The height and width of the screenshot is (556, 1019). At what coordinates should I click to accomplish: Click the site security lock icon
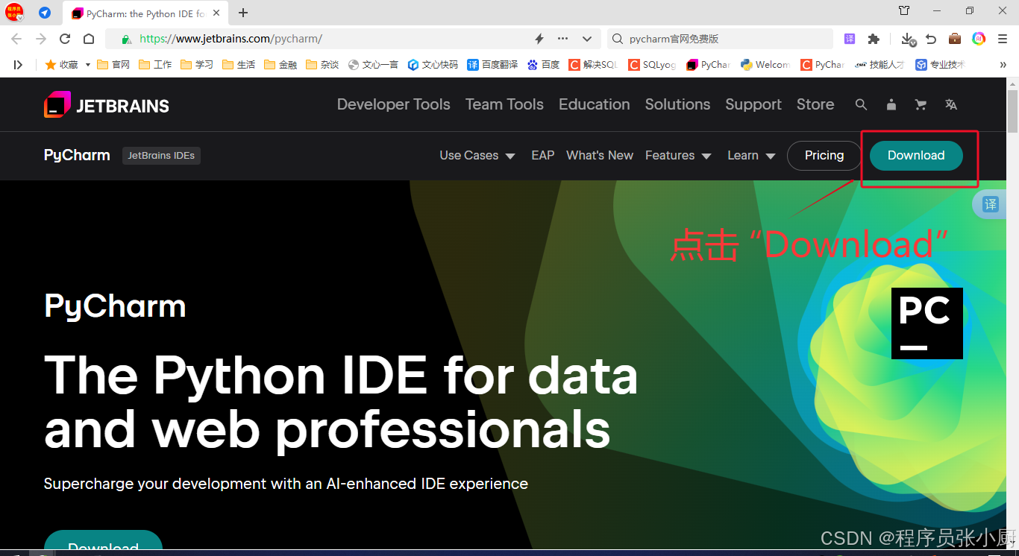click(126, 39)
